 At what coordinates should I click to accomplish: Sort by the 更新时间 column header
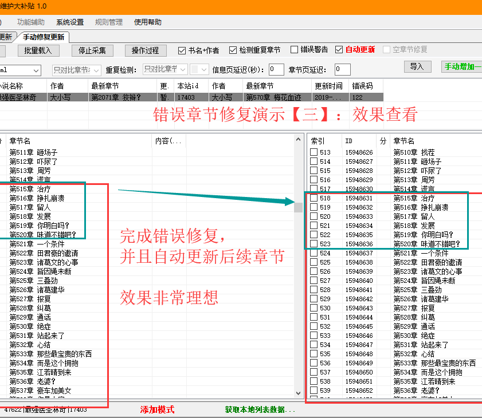[x=329, y=86]
